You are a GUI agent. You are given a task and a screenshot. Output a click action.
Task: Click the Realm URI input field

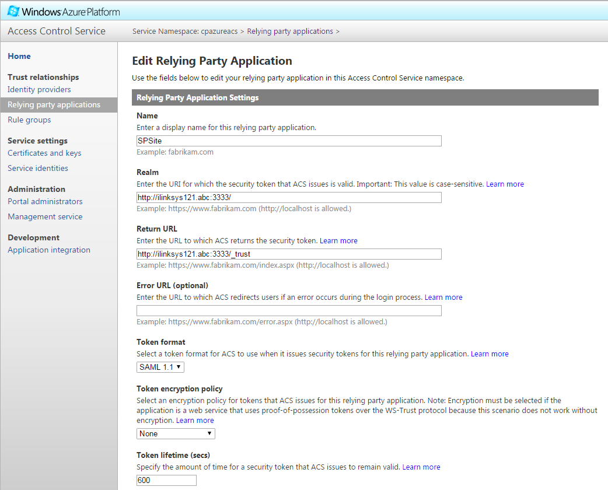(x=289, y=197)
